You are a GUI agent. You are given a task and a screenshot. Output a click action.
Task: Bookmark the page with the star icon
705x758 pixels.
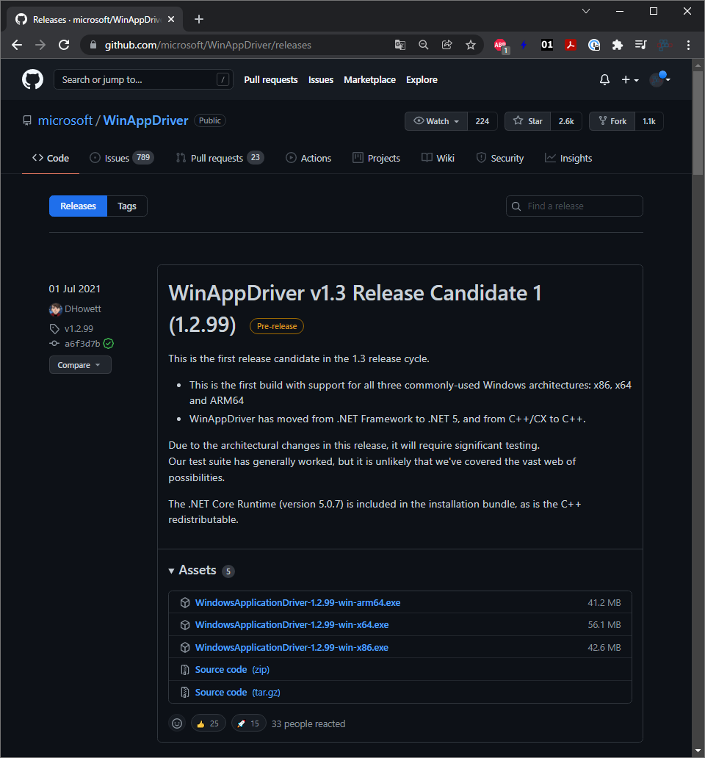(471, 45)
